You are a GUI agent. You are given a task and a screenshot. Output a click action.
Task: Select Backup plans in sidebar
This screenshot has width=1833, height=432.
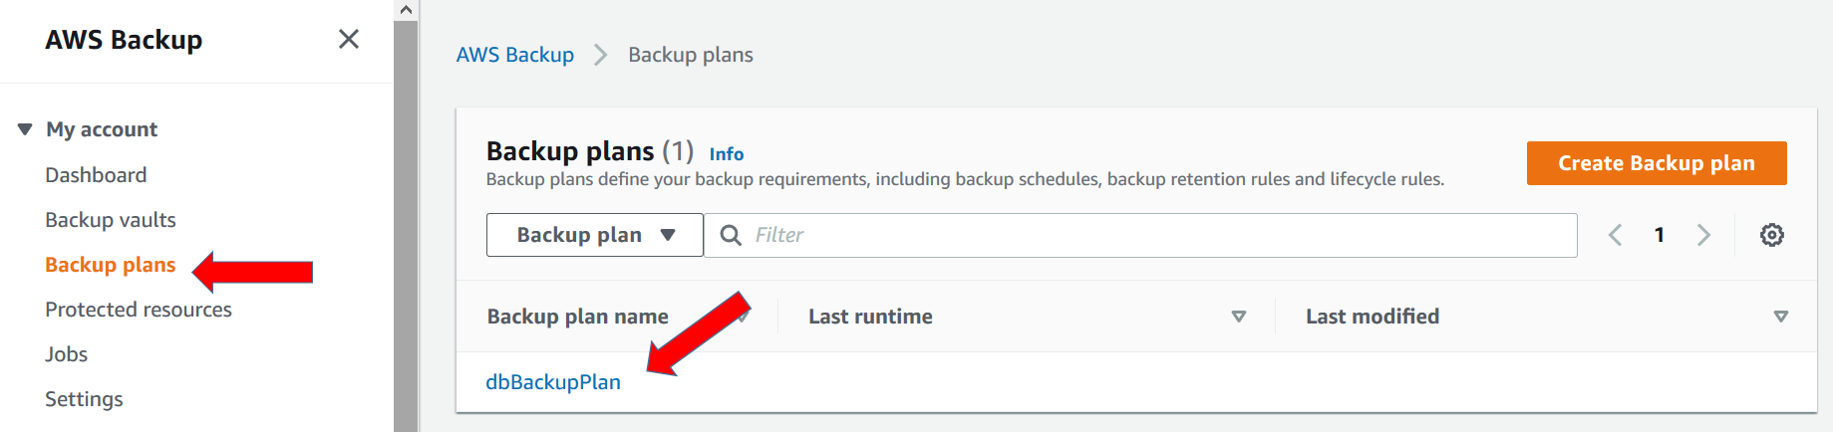point(110,265)
